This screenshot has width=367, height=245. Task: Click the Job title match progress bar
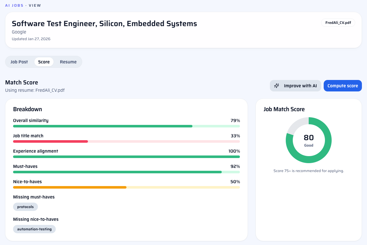pos(126,141)
